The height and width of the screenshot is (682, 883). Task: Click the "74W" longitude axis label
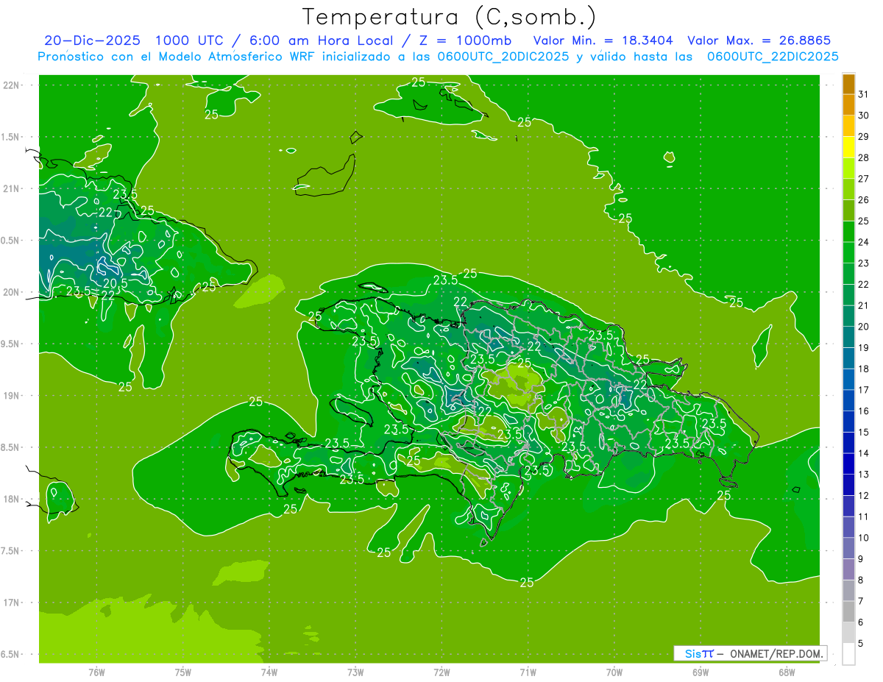[x=269, y=672]
